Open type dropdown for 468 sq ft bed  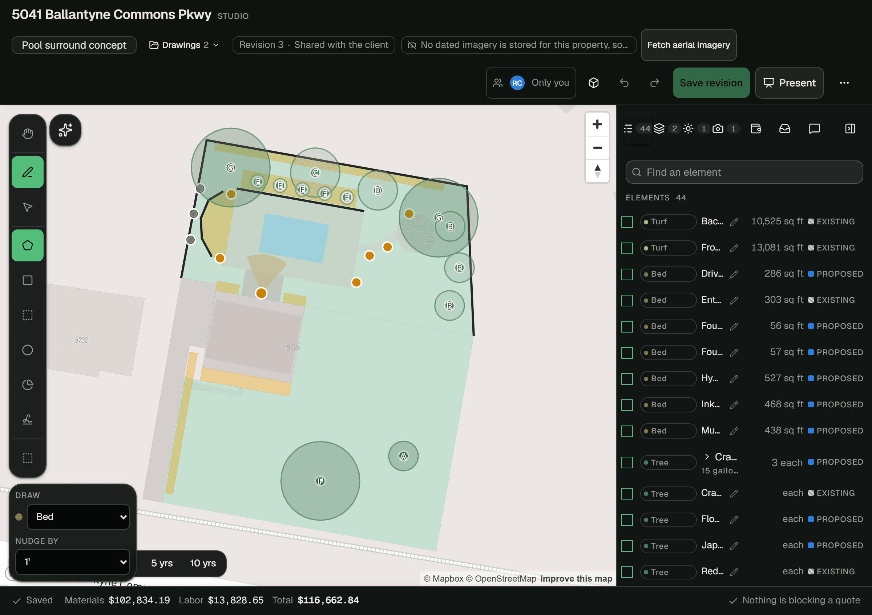668,404
